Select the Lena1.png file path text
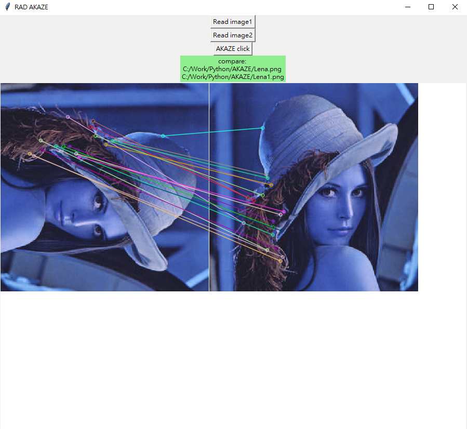Image resolution: width=467 pixels, height=429 pixels. tap(232, 76)
